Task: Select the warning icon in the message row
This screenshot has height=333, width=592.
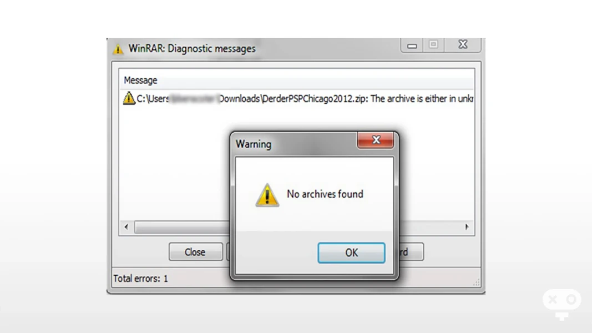Action: coord(129,98)
